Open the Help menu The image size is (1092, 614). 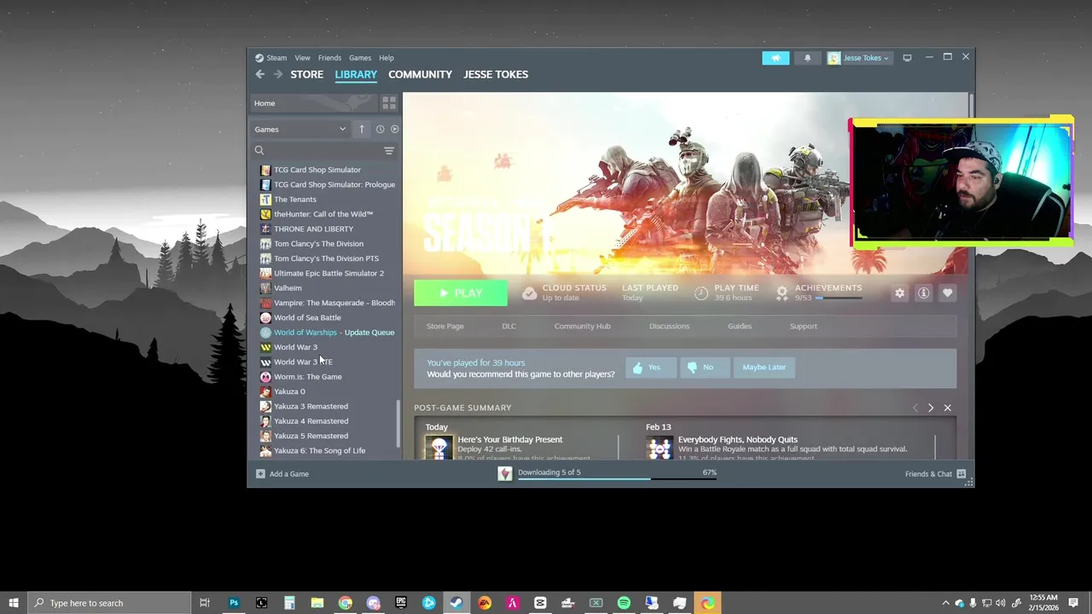pyautogui.click(x=386, y=58)
